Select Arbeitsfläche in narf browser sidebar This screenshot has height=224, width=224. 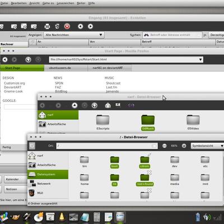[x=58, y=124]
